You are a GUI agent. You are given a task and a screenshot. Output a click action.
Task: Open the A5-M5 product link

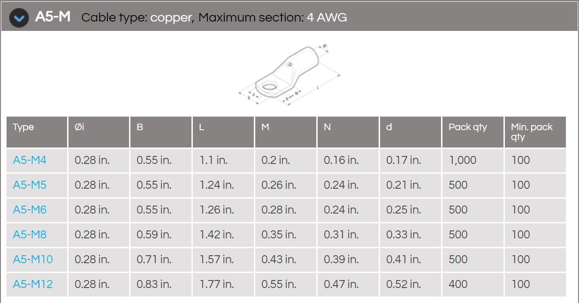(30, 185)
